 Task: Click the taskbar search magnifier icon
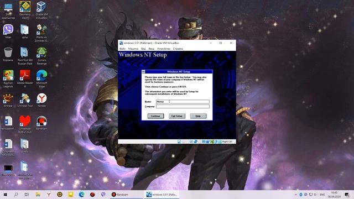coord(16,195)
